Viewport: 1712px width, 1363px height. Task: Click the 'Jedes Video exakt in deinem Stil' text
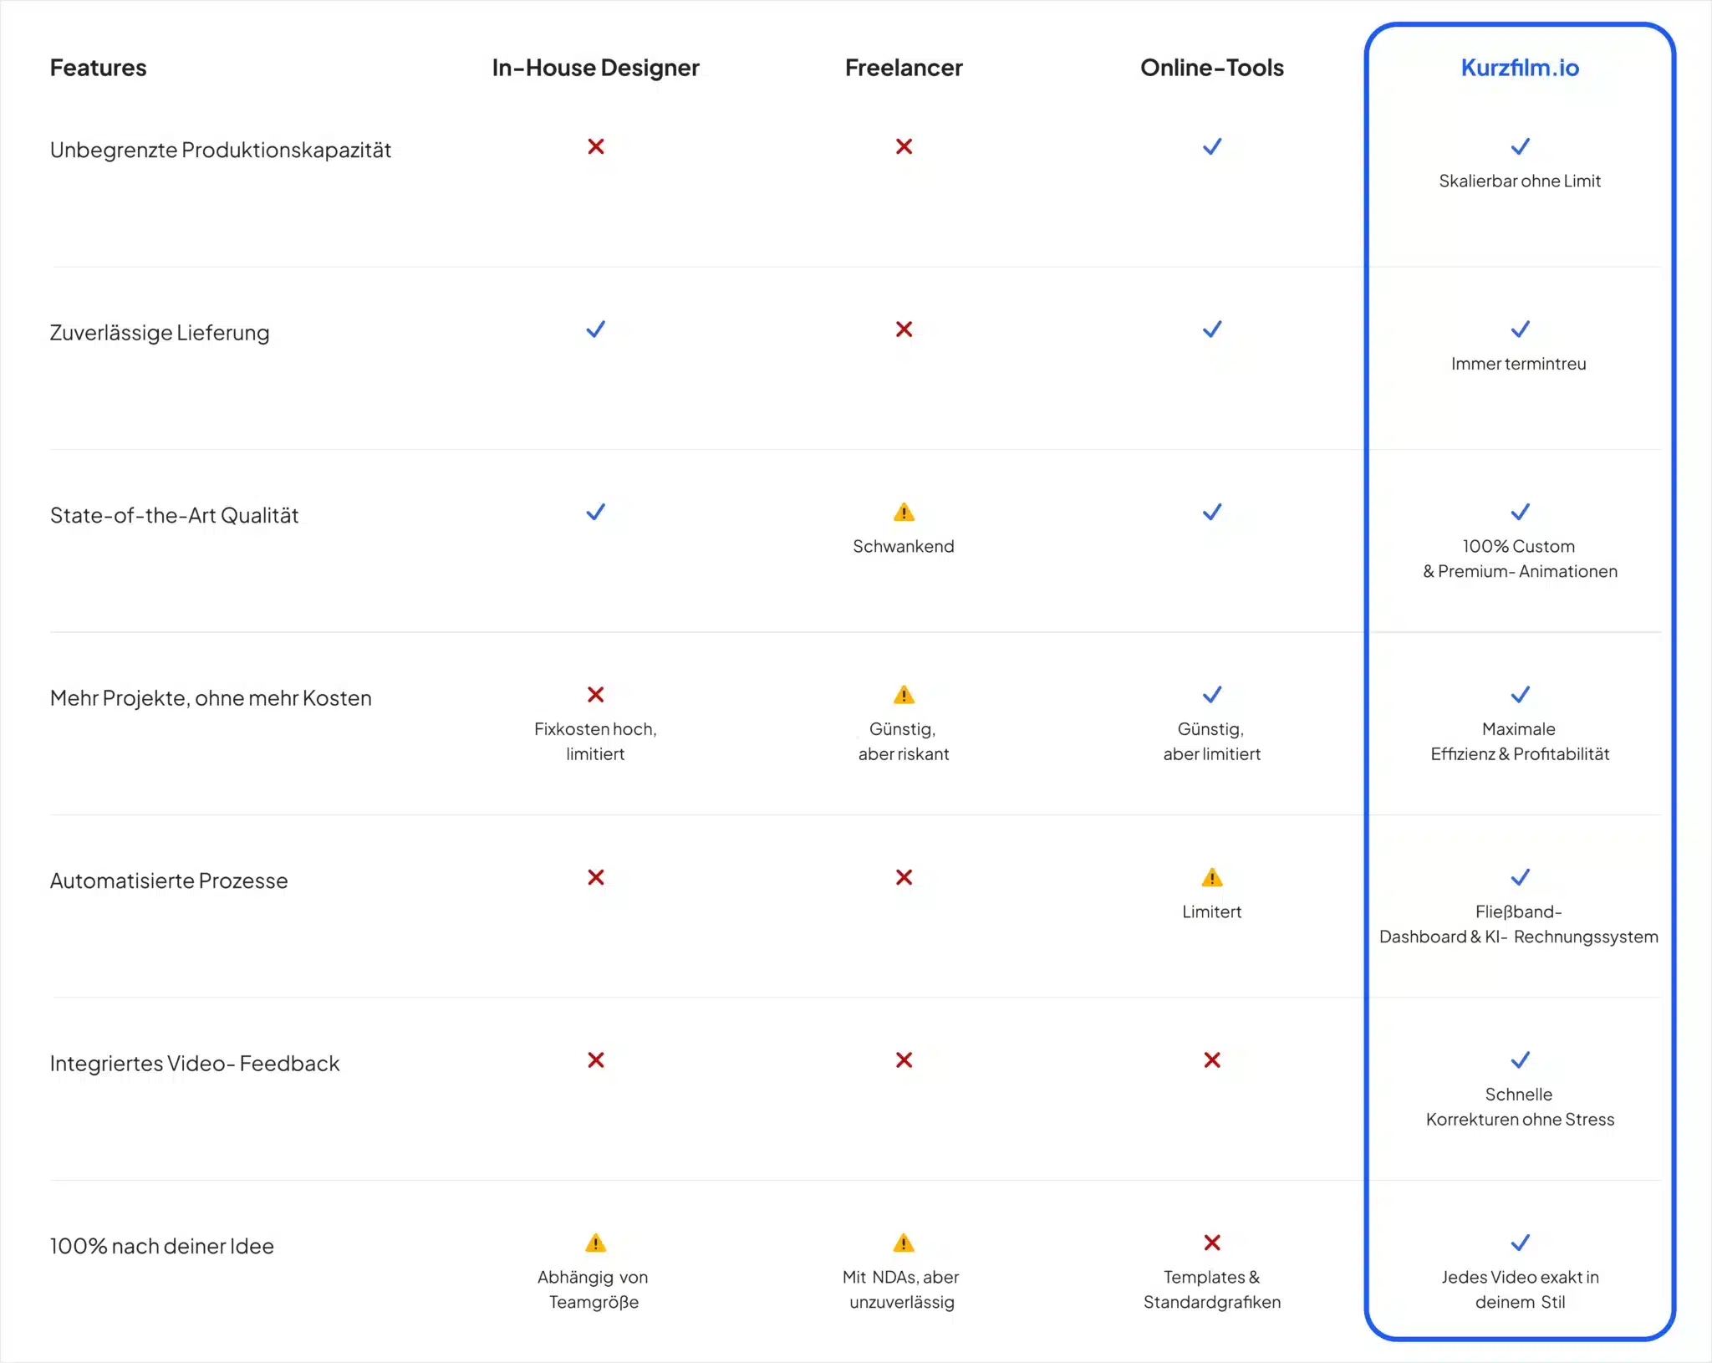(x=1520, y=1289)
